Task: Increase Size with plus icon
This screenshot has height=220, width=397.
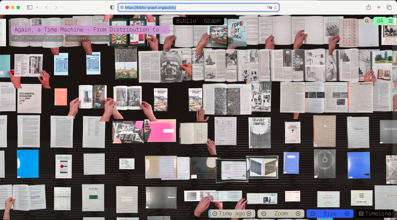Action: (x=347, y=214)
